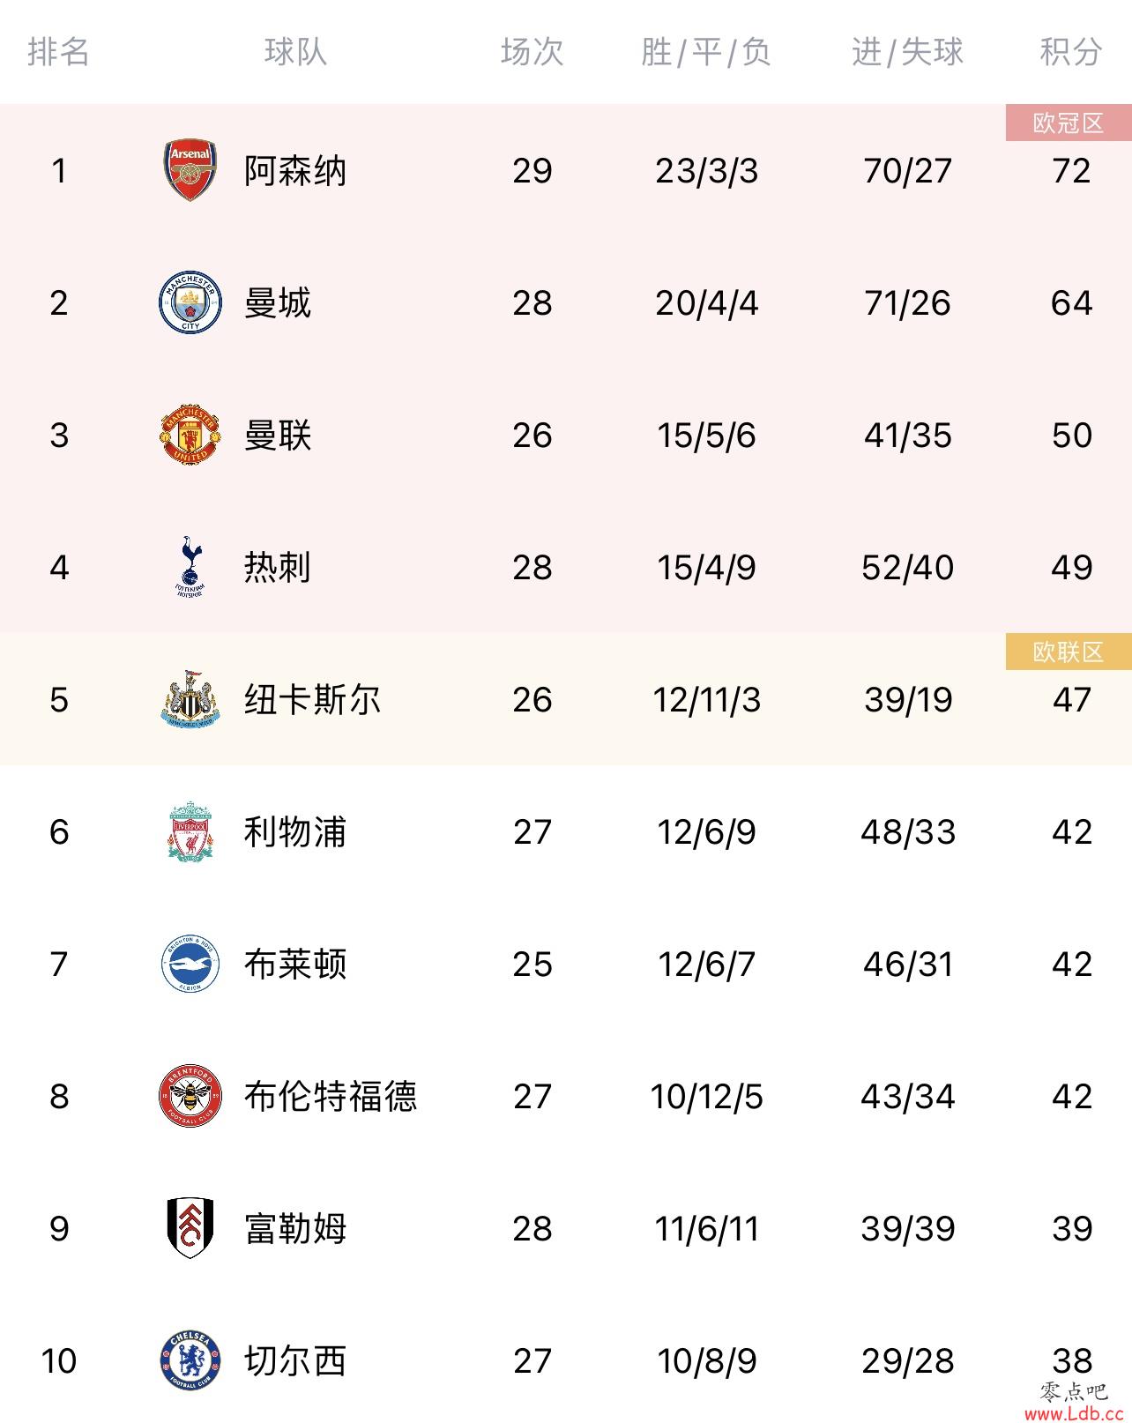This screenshot has height=1423, width=1132.
Task: Click the Brighton club crest
Action: (190, 964)
